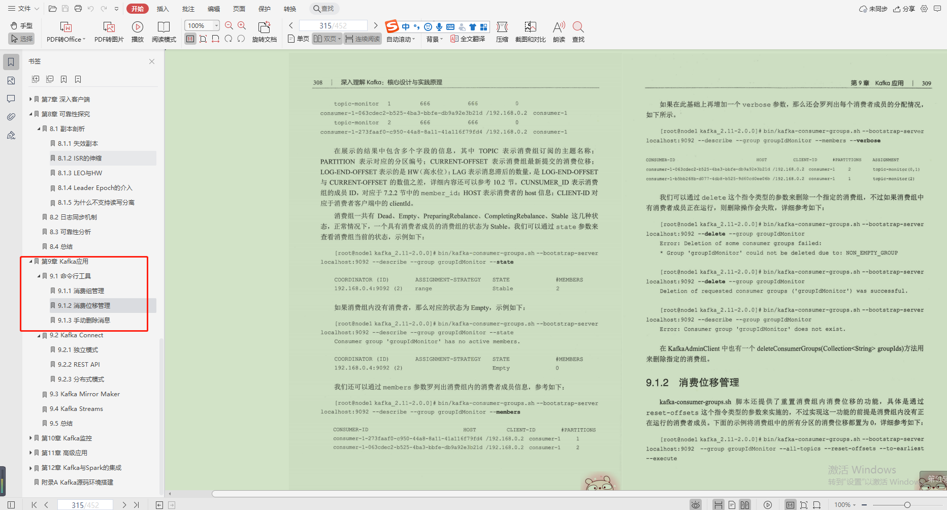The height and width of the screenshot is (510, 947).
Task: Click the 分享 share button
Action: tap(904, 9)
